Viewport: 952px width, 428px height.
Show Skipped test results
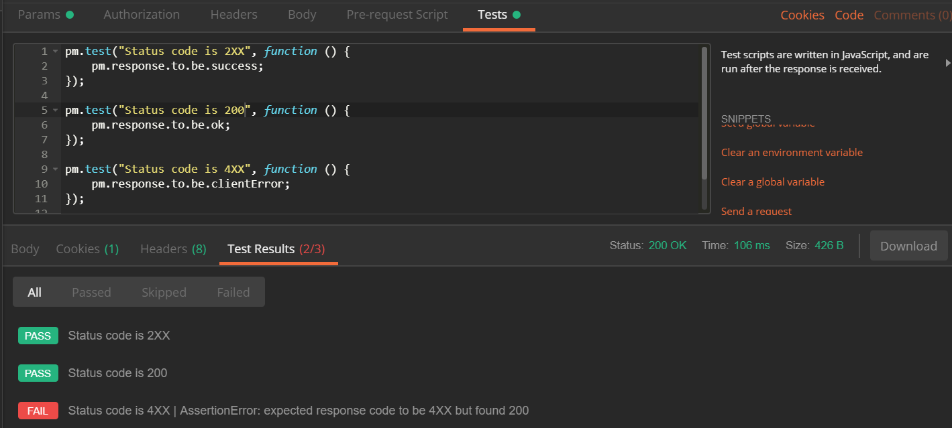pos(164,293)
